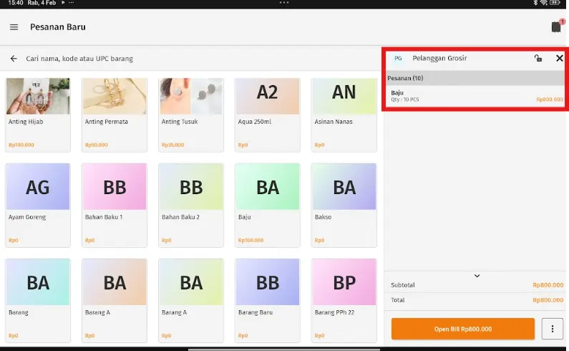This screenshot has width=569, height=351.
Task: Tap the Asinan Nanas product card
Action: pos(344,113)
